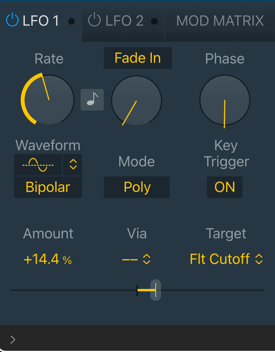Toggle the Bipolar polarity button
Viewport: 275px width, 352px height.
48,187
